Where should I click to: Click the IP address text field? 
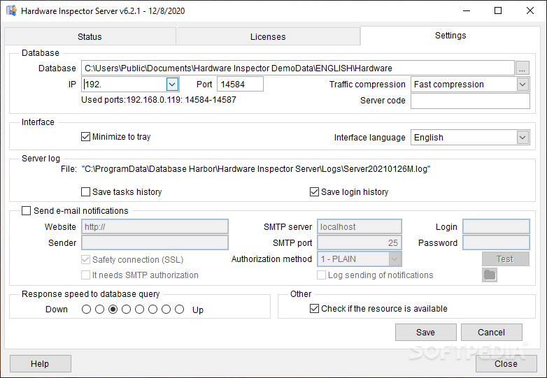[x=124, y=85]
